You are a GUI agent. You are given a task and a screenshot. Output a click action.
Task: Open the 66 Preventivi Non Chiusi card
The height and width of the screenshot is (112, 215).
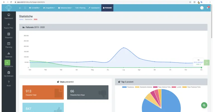click(88, 92)
